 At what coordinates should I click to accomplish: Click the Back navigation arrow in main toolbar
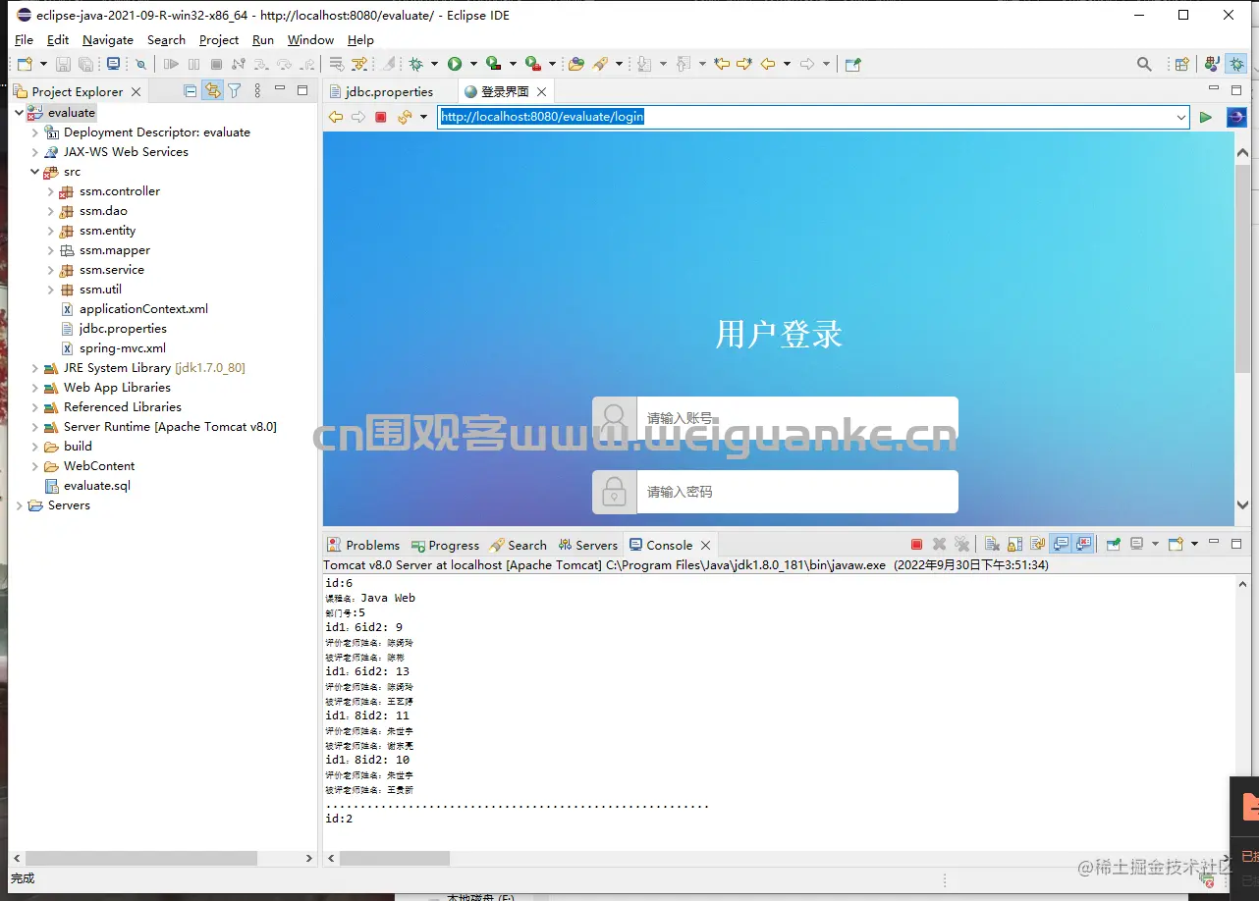pos(768,64)
